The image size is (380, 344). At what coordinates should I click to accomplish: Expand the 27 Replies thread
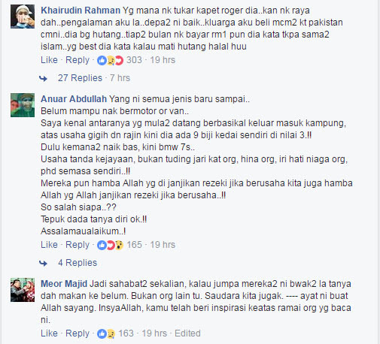point(80,78)
